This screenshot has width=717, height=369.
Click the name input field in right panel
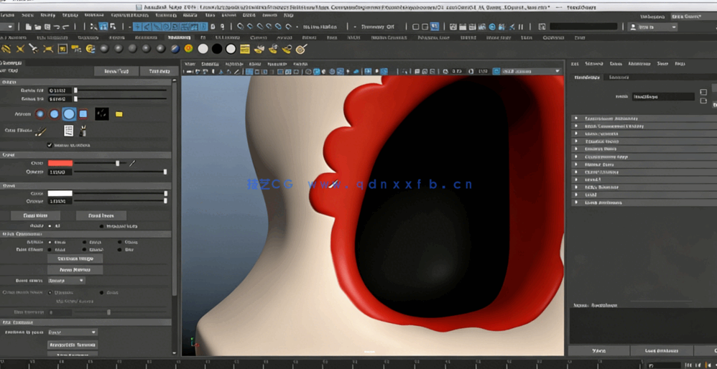click(x=663, y=96)
